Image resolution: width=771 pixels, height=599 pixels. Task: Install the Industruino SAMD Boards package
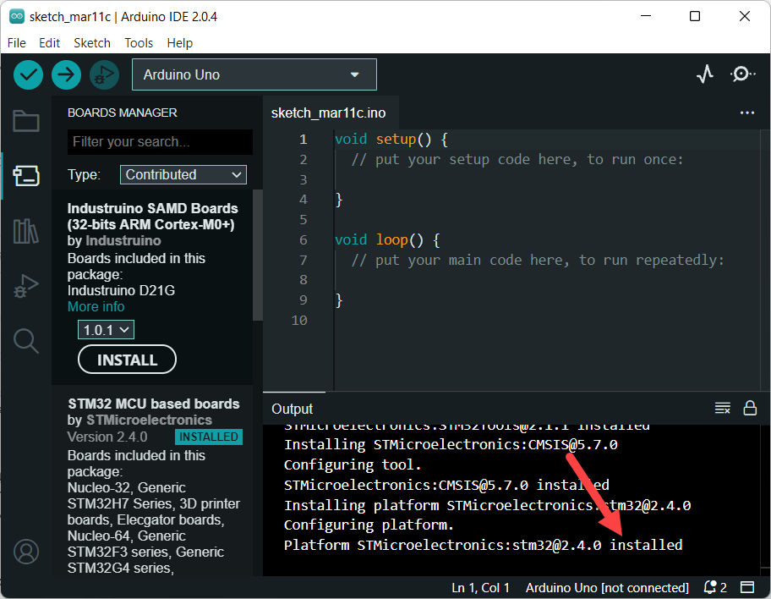click(x=127, y=360)
